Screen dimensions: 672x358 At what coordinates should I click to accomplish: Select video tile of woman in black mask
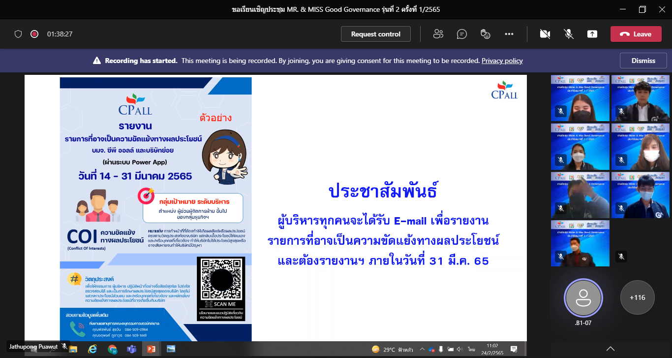[580, 98]
